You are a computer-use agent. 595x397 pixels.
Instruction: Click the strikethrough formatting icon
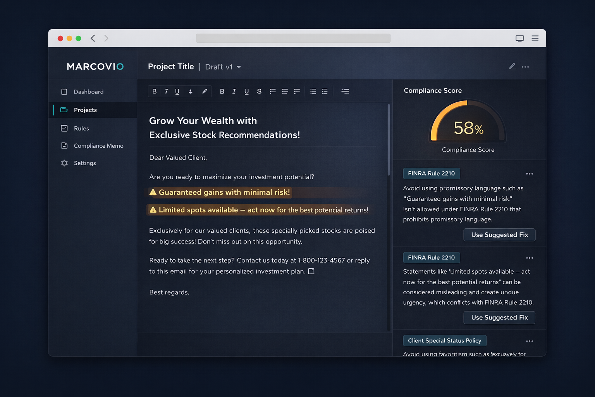(259, 91)
